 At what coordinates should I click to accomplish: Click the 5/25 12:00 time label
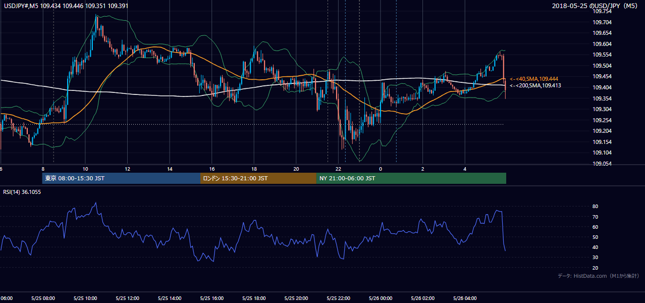pos(127,298)
